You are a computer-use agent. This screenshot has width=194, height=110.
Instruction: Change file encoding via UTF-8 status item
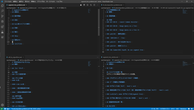pos(173,109)
